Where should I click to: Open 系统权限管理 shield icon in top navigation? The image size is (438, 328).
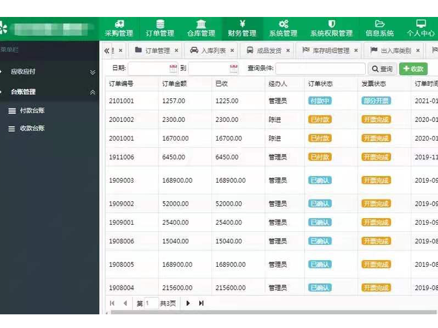coord(332,24)
